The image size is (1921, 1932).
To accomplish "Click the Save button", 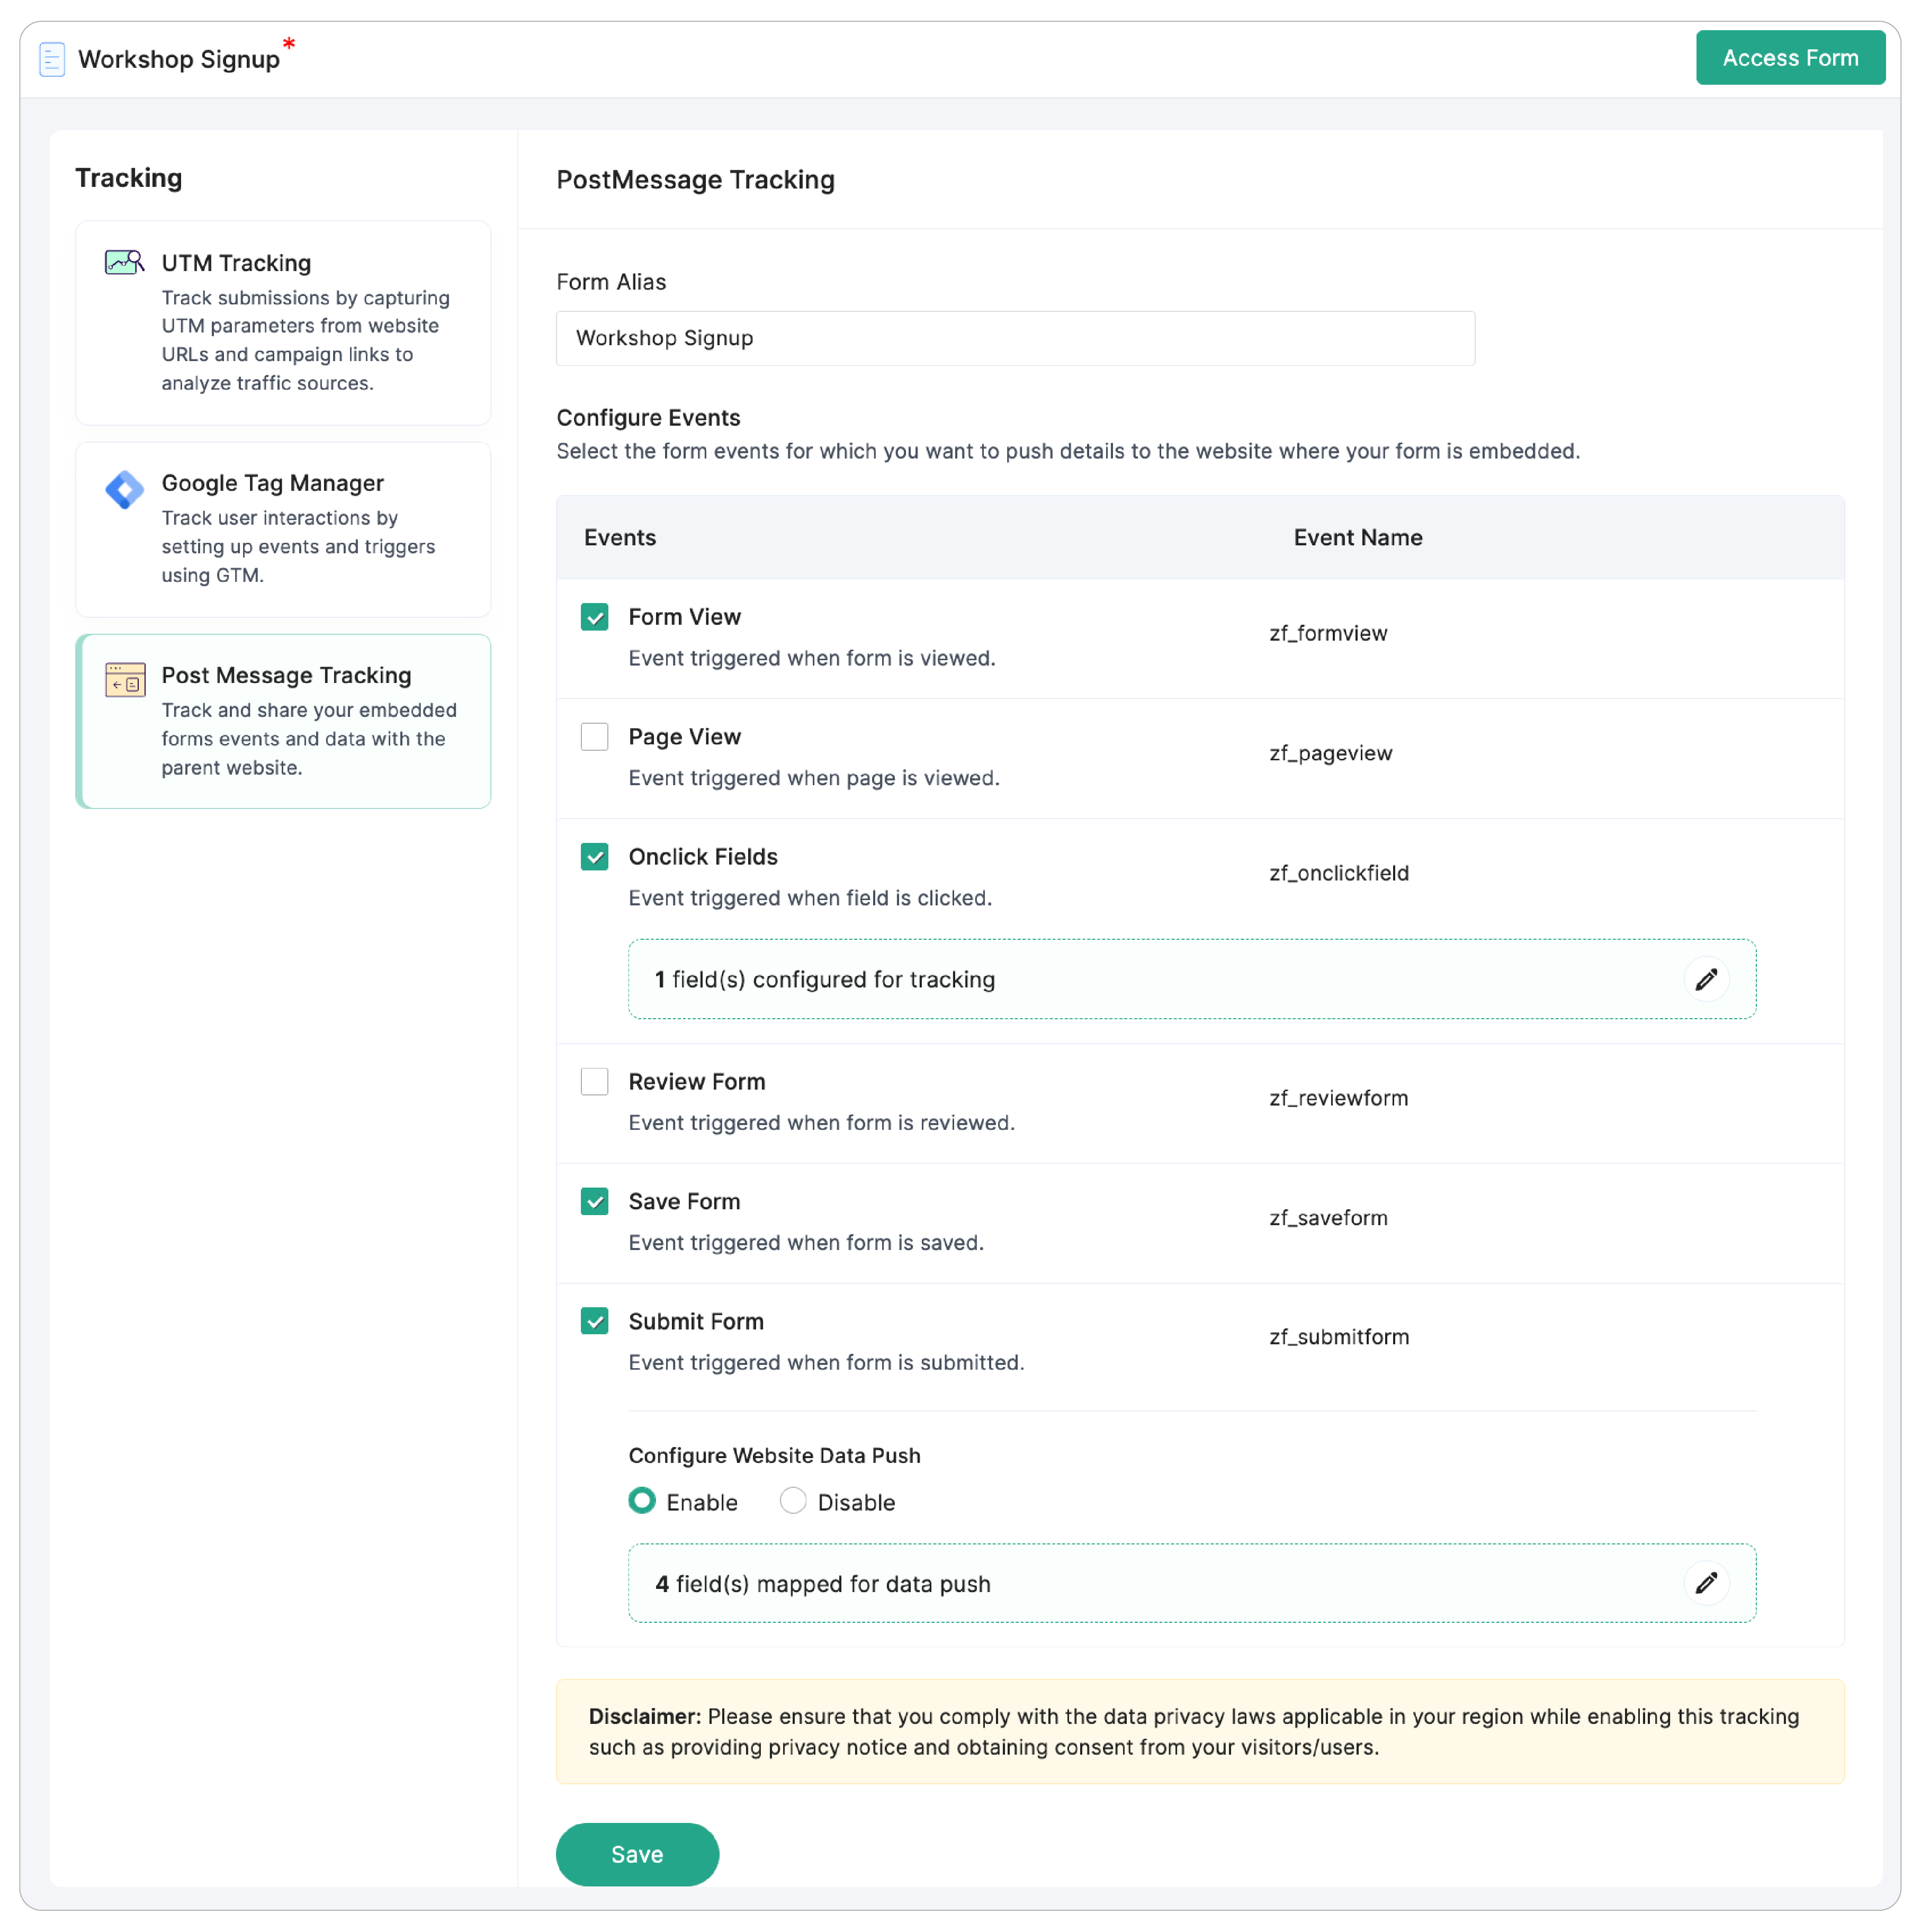I will pyautogui.click(x=637, y=1855).
